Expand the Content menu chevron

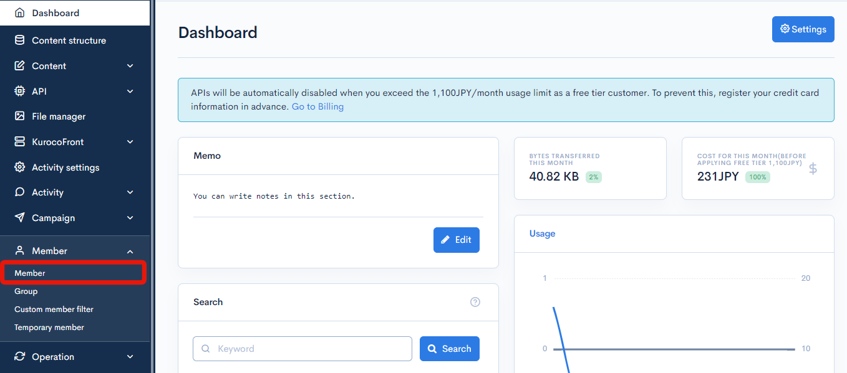pyautogui.click(x=130, y=65)
